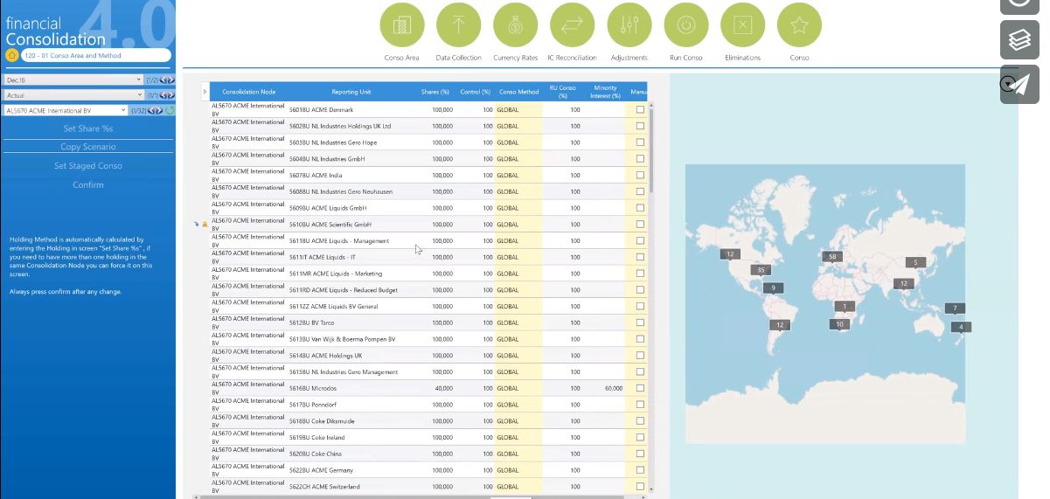Sort by the Reporting Unit column header
Viewport: 1050px width, 499px height.
point(351,92)
